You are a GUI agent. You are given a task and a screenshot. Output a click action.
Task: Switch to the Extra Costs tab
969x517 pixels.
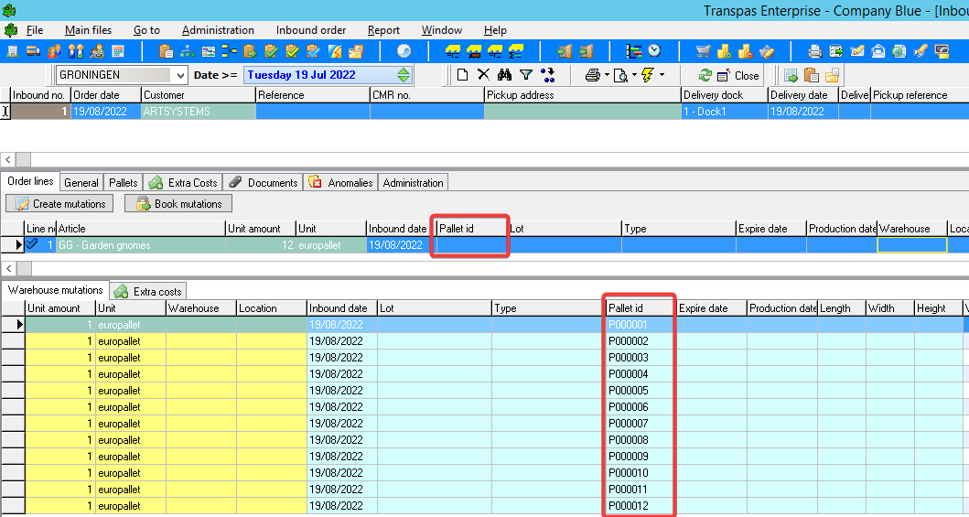(x=183, y=182)
